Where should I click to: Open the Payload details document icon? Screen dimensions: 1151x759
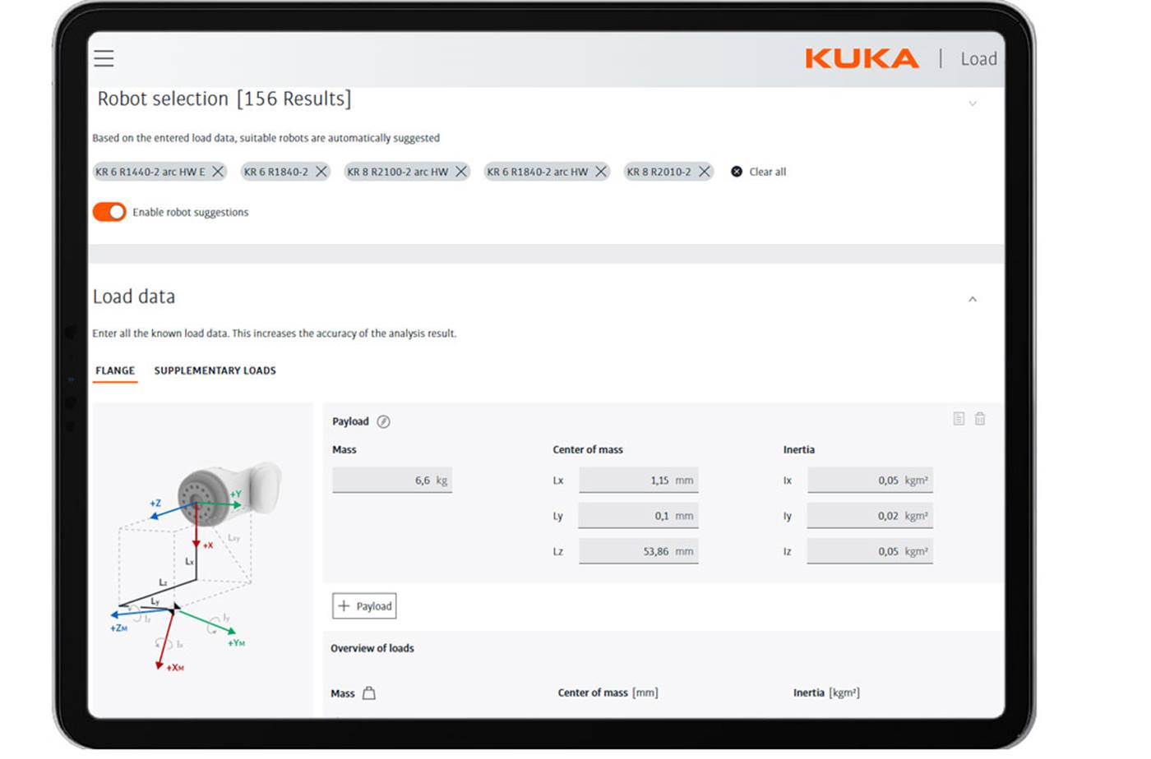click(x=958, y=418)
